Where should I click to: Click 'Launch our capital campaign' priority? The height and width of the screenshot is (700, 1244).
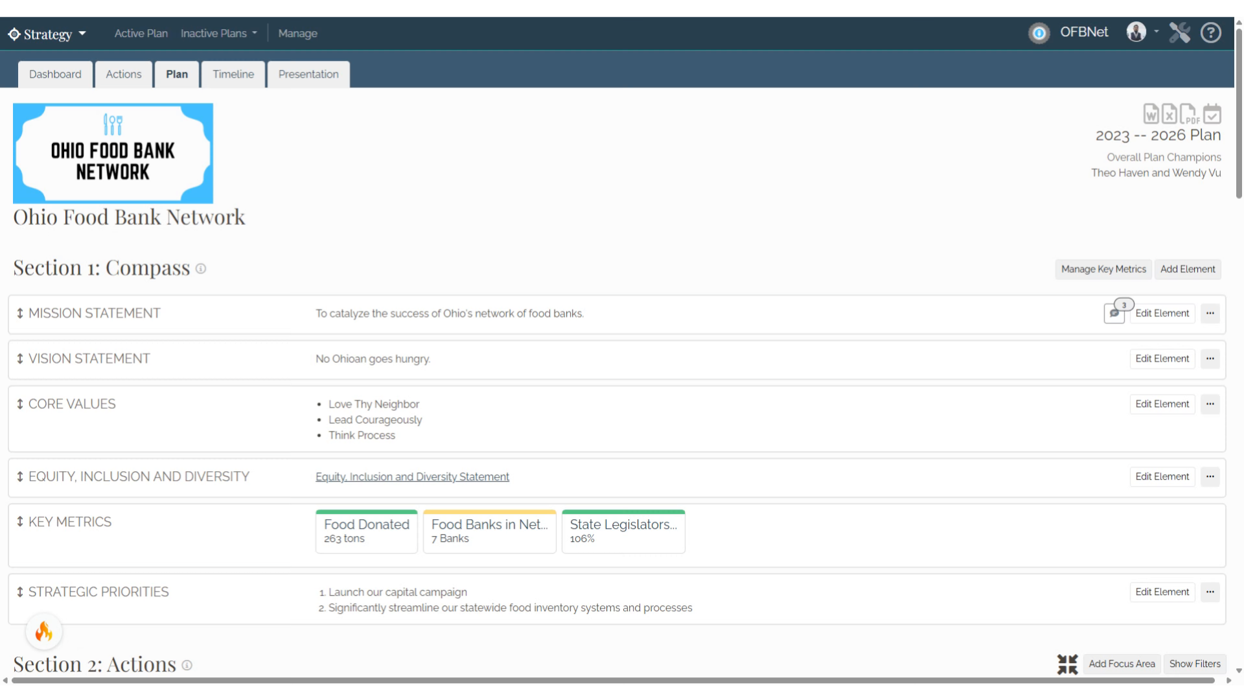tap(398, 592)
